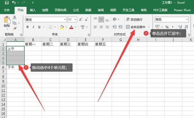Switch to the 插入 ribbon tab
Viewport: 194px width, 118px height.
pyautogui.click(x=33, y=10)
